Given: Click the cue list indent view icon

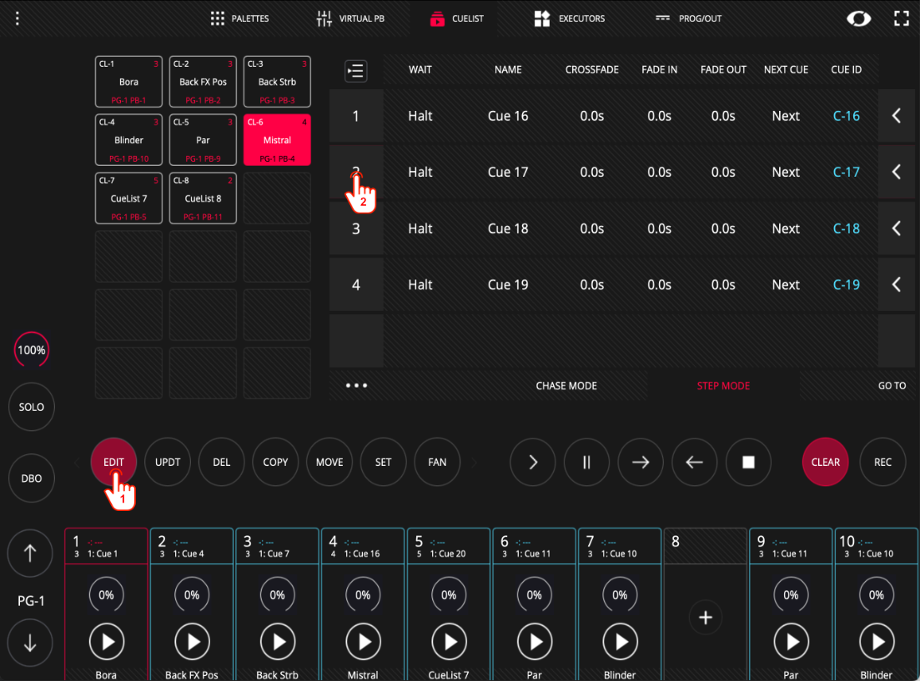Looking at the screenshot, I should point(355,71).
